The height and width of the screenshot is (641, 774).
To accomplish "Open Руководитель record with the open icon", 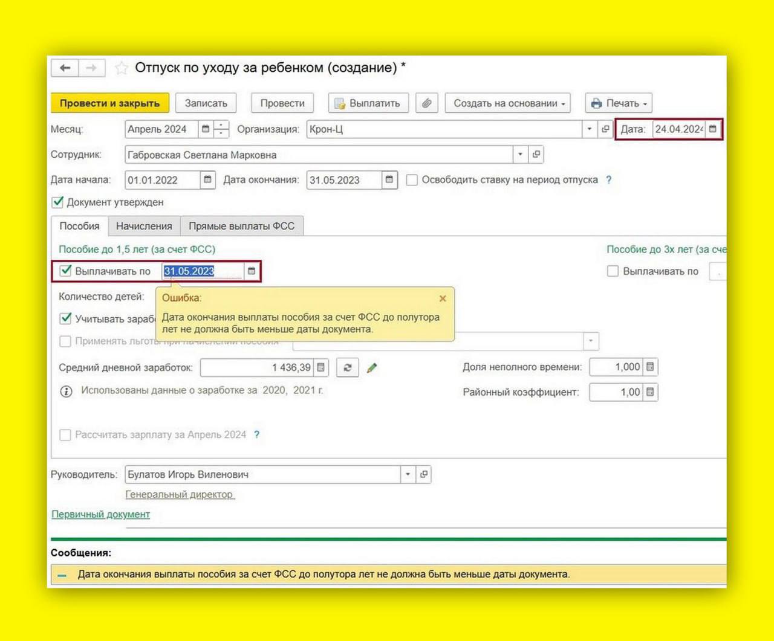I will pos(423,474).
